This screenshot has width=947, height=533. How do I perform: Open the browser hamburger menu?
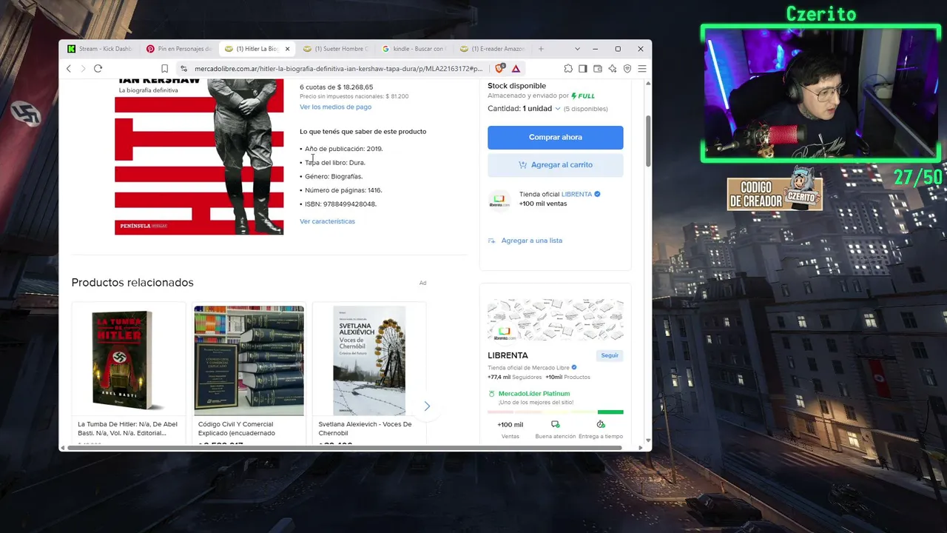click(642, 69)
